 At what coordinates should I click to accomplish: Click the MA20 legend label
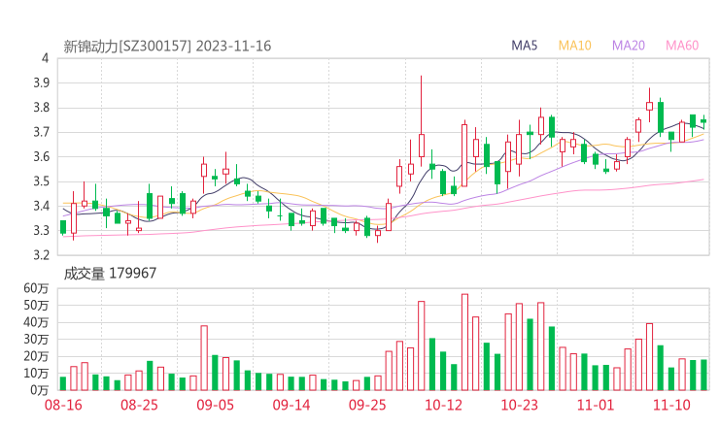pyautogui.click(x=629, y=46)
